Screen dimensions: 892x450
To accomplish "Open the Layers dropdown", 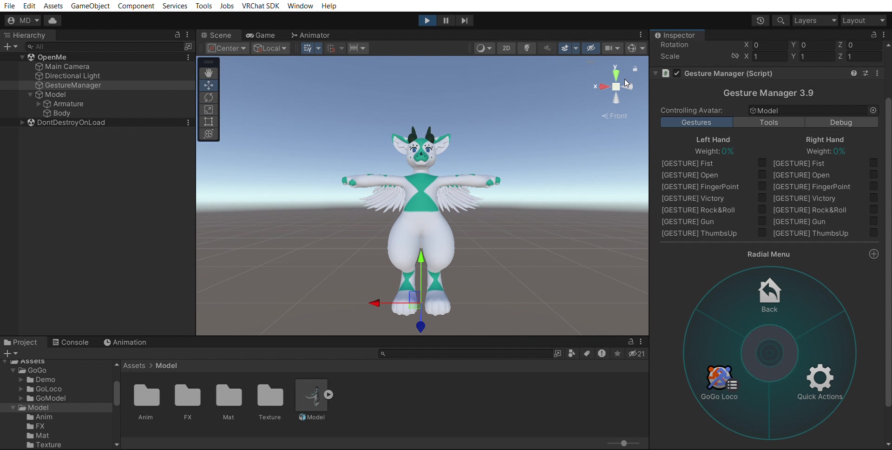I will coord(815,20).
